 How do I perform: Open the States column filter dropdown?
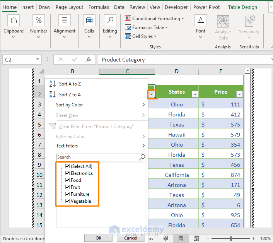pyautogui.click(x=195, y=94)
